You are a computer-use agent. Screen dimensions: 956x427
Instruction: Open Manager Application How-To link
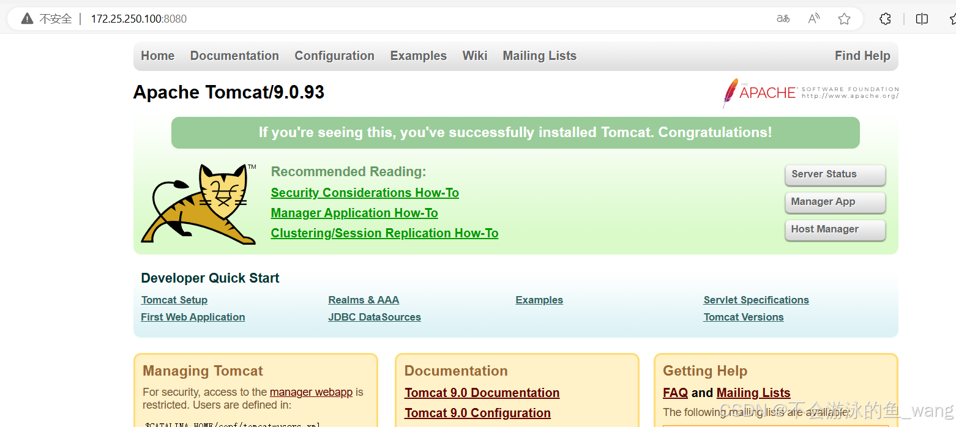[x=354, y=213]
